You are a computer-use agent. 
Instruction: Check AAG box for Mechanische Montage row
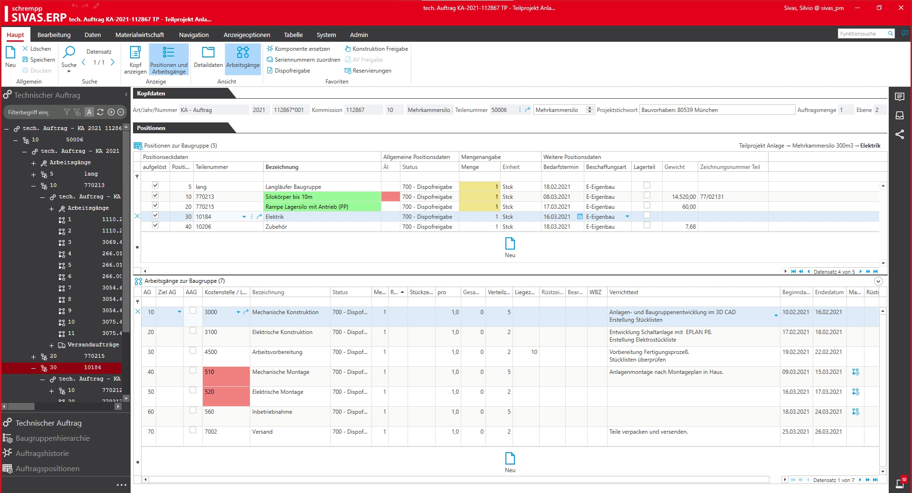click(193, 371)
